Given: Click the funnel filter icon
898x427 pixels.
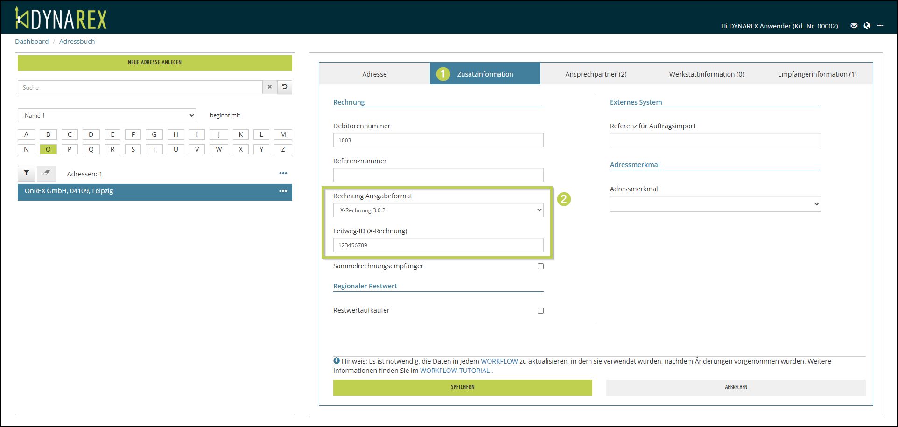Looking at the screenshot, I should pos(27,173).
